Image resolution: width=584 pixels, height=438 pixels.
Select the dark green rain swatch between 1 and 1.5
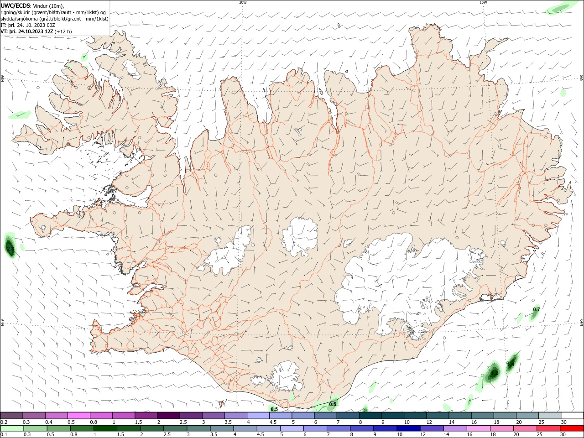(x=105, y=428)
